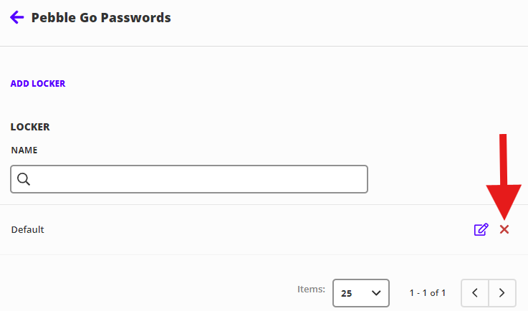
Task: Edit the Default locker
Action: [481, 229]
